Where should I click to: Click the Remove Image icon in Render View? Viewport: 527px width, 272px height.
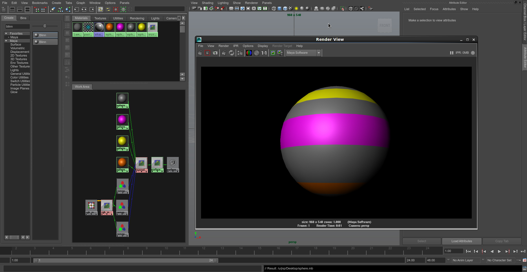click(280, 53)
